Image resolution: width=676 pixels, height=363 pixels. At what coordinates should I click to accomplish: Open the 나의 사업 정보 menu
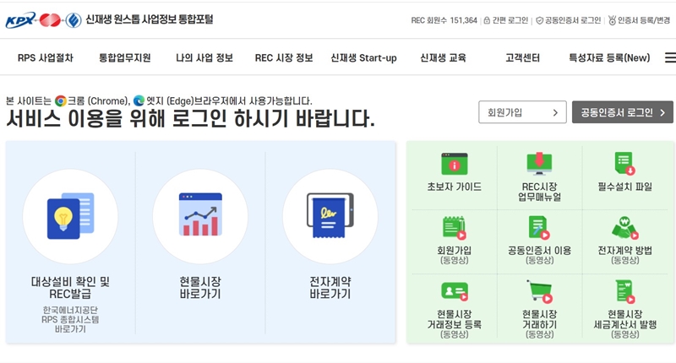[204, 57]
